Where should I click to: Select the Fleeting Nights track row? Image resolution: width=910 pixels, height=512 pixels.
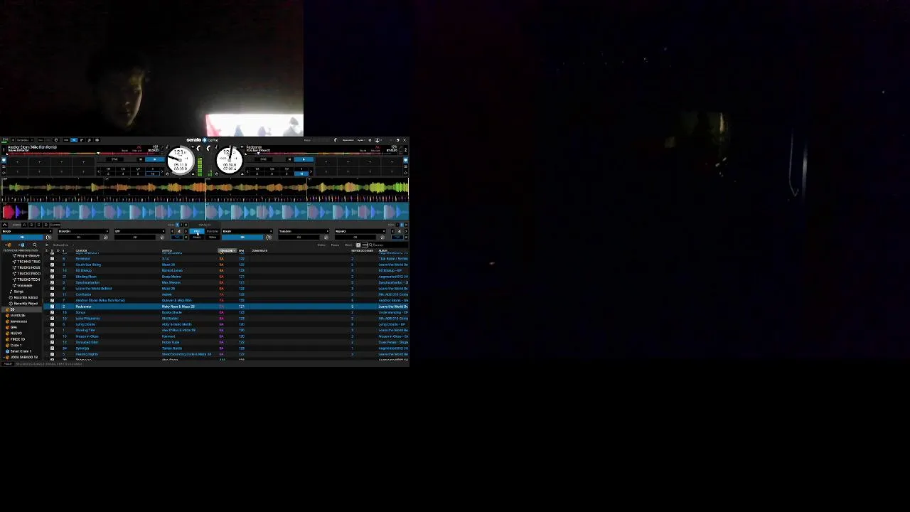[x=226, y=354]
